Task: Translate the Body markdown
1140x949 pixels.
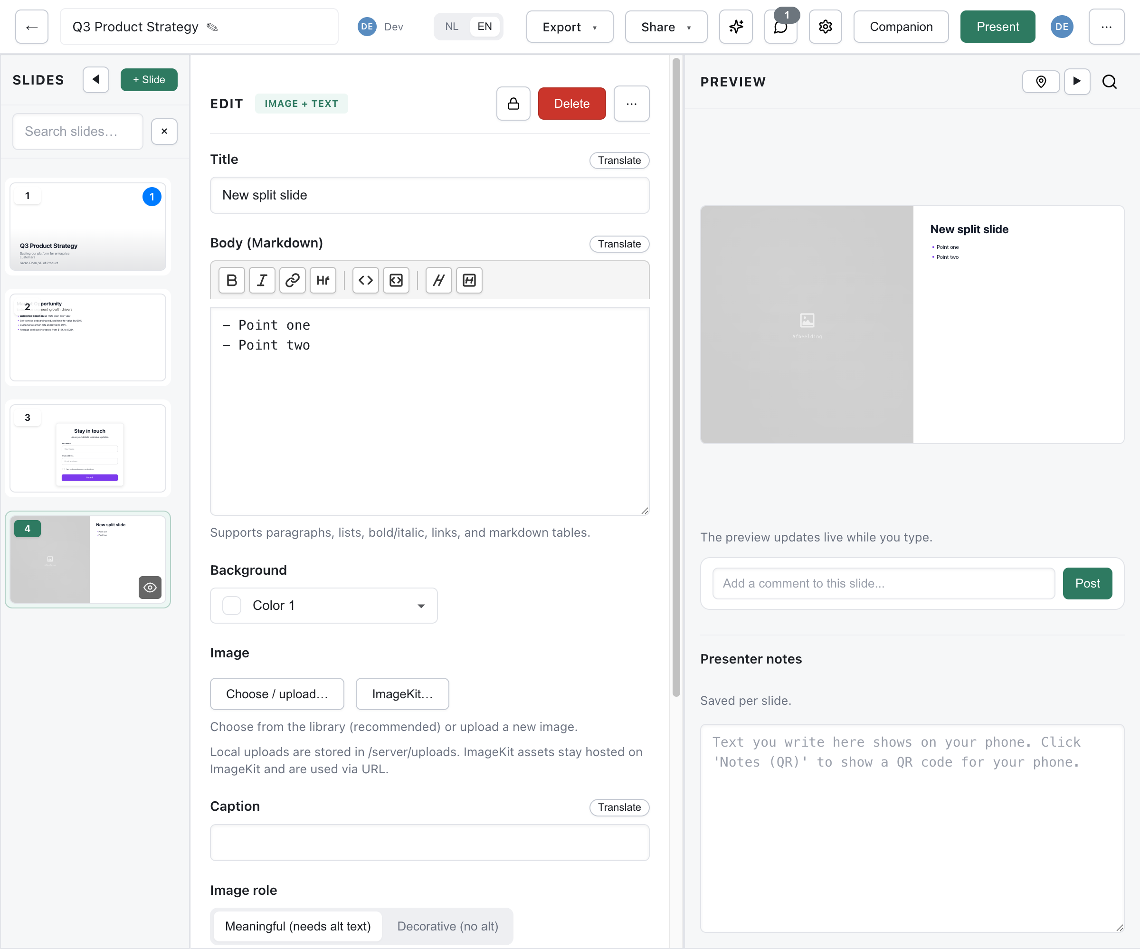Action: point(619,244)
